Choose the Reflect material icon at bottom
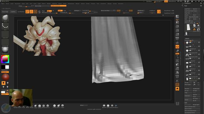Image resolution: width=204 pixels, height=114 pixels. point(116,106)
